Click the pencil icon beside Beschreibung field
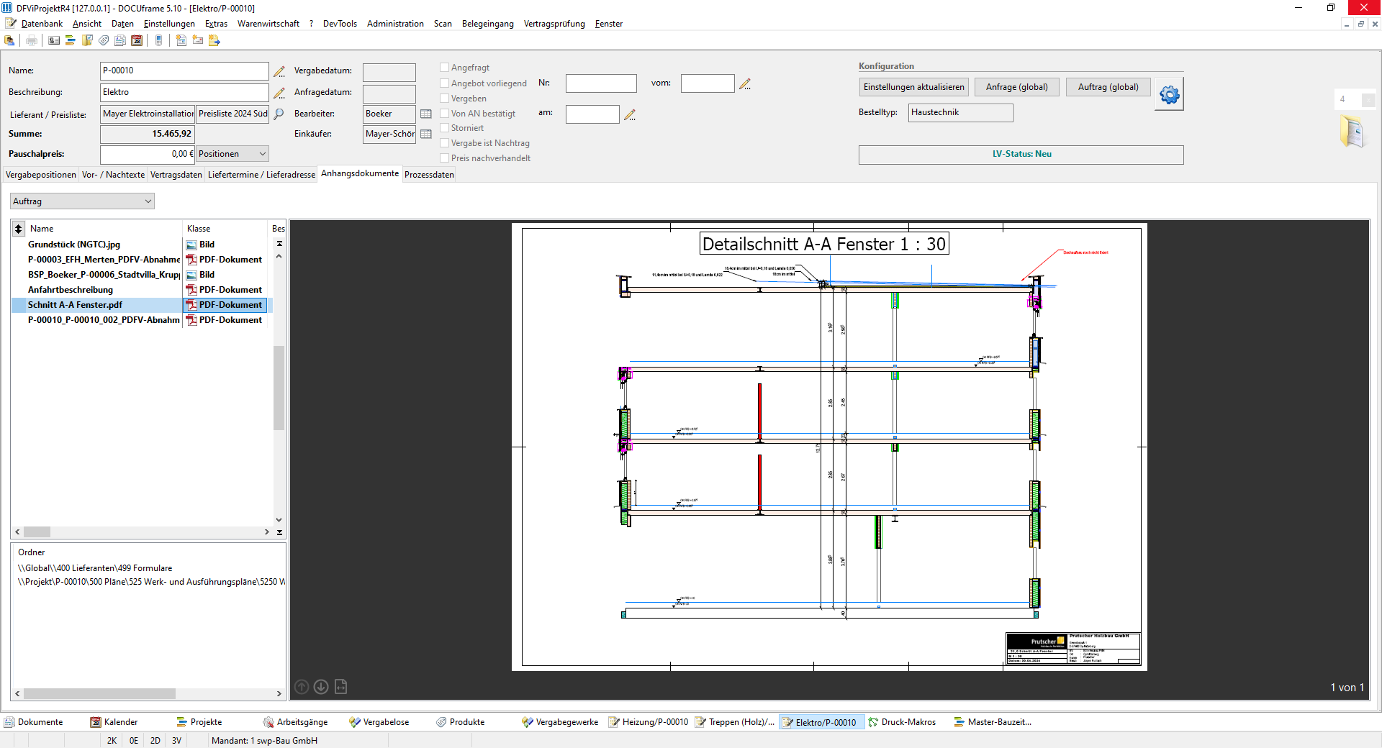Image resolution: width=1382 pixels, height=748 pixels. pos(279,93)
